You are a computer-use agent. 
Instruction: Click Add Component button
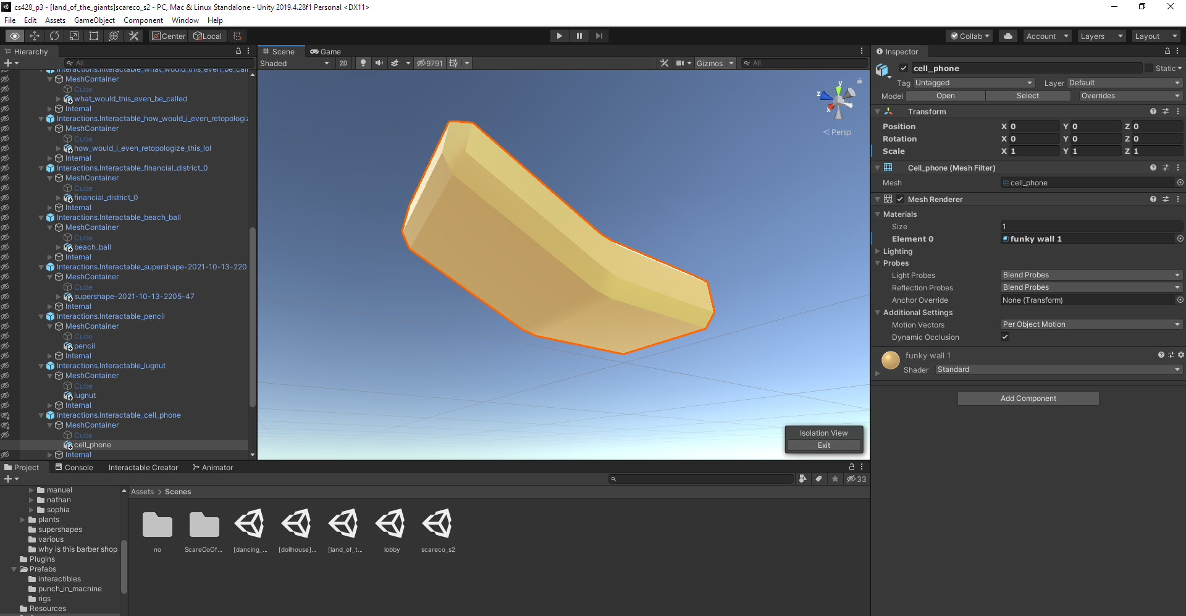1028,399
